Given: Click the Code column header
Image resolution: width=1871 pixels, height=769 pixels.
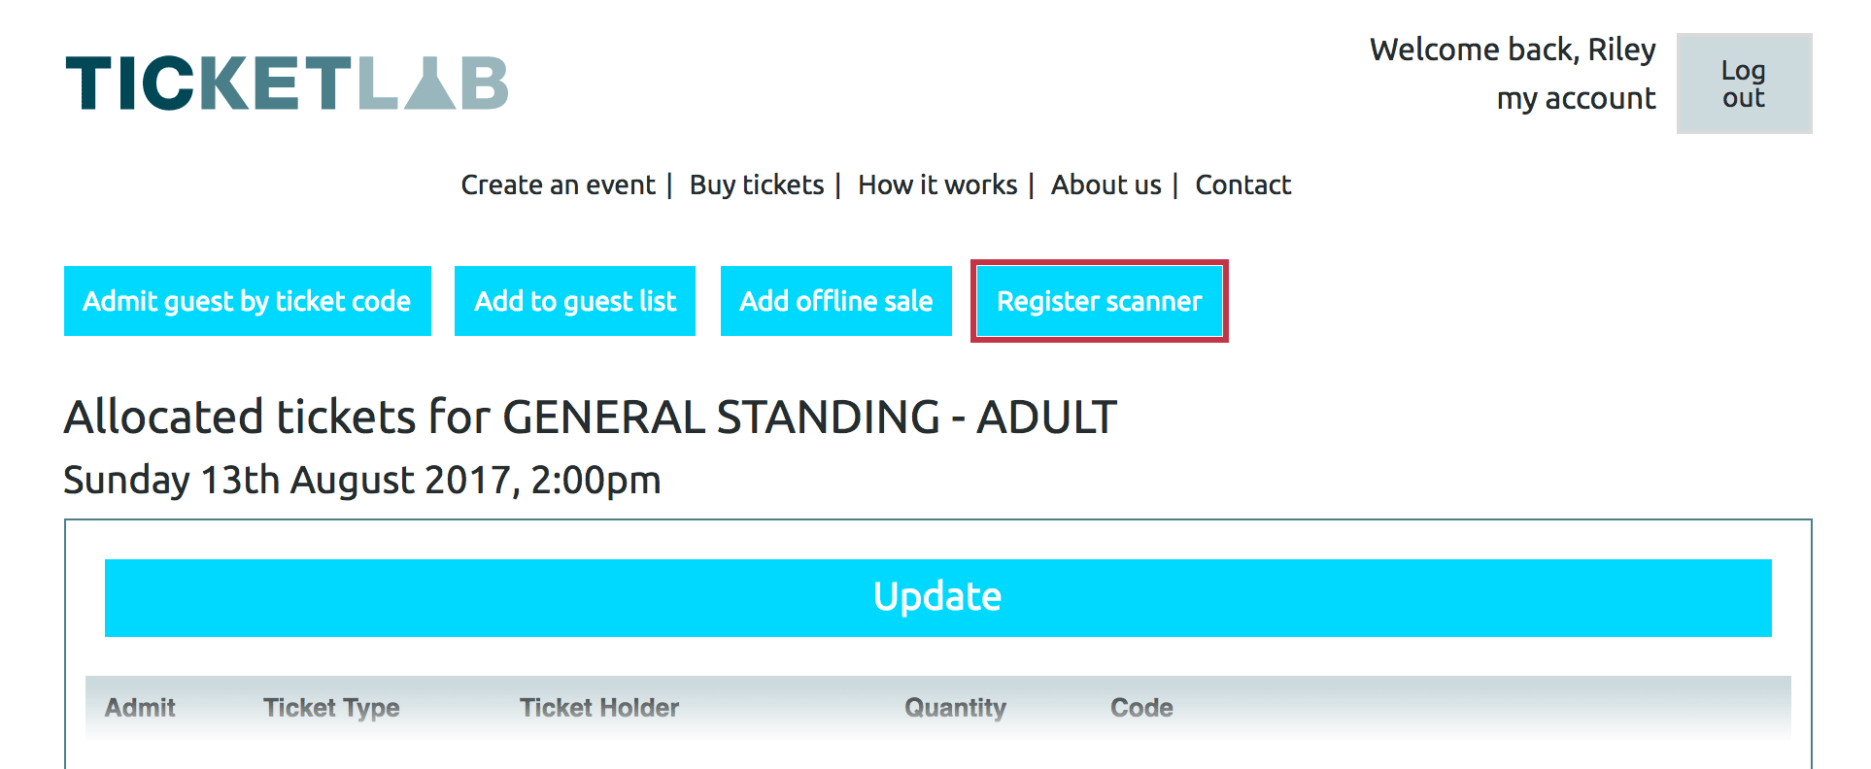Looking at the screenshot, I should (x=1141, y=708).
